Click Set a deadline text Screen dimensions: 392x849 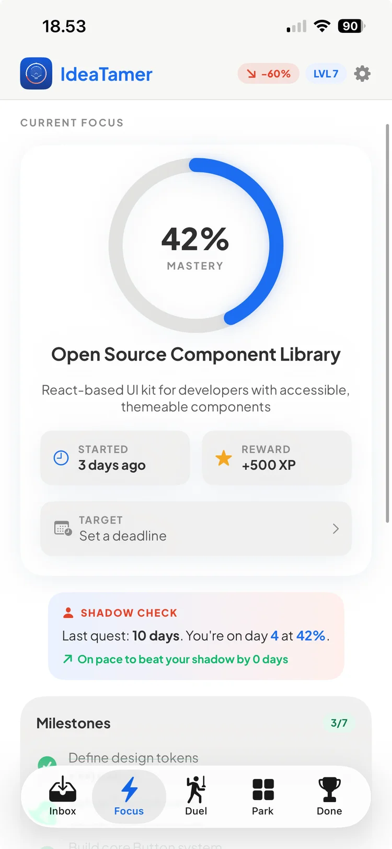pos(123,536)
